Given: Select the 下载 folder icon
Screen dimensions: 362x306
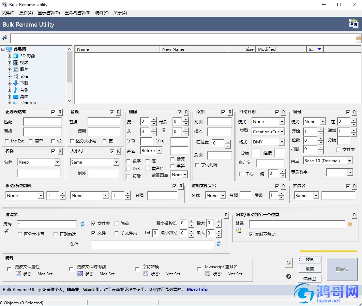Looking at the screenshot, I should click(16, 83).
